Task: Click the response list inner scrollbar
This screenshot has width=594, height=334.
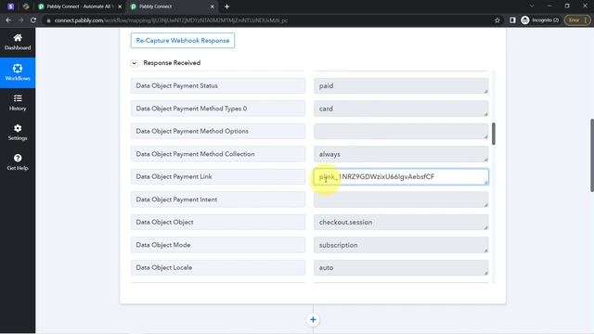Action: point(493,134)
